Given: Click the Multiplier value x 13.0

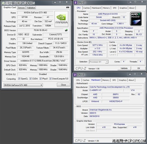Looking at the screenshot, I should coord(97,48).
